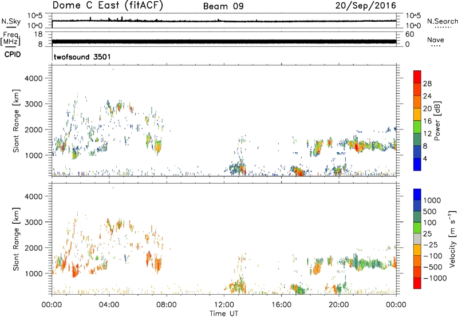Click the '16:00' time tick label
Screen dimensions: 458x317
point(281,305)
